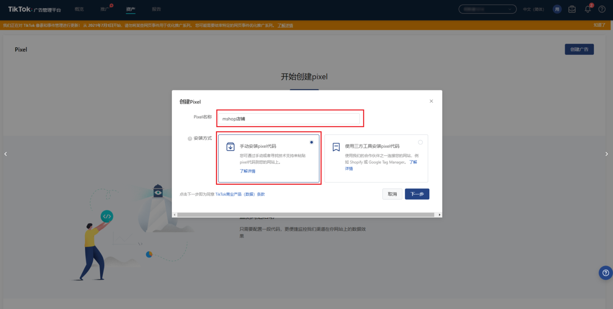Click the round user avatar icon
This screenshot has height=309, width=613.
point(557,10)
